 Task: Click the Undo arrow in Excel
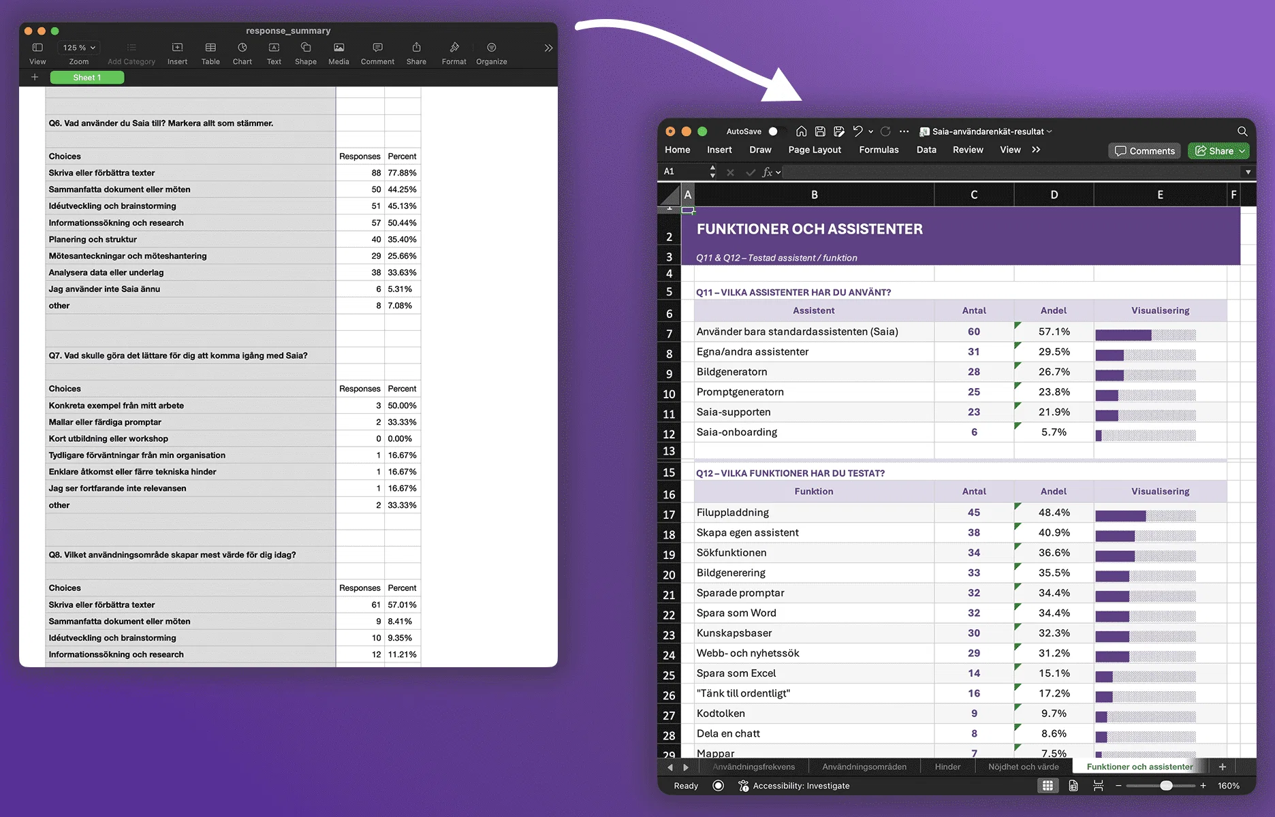(858, 131)
